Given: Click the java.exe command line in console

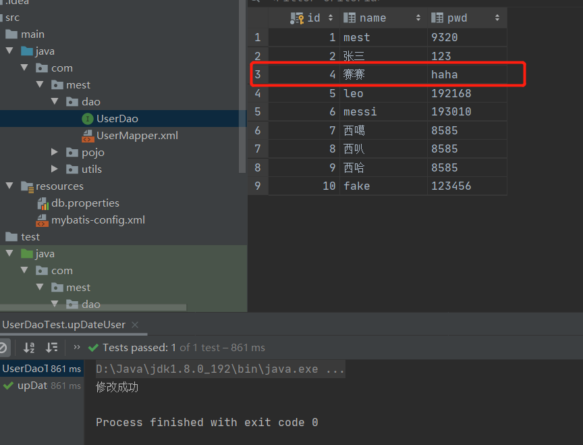Looking at the screenshot, I should tap(220, 369).
